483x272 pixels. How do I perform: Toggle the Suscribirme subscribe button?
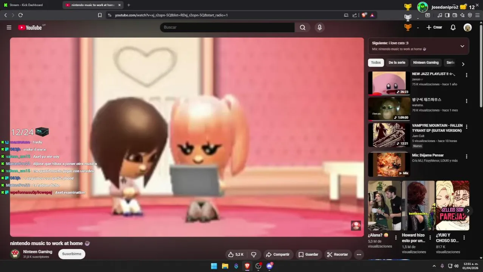click(72, 254)
